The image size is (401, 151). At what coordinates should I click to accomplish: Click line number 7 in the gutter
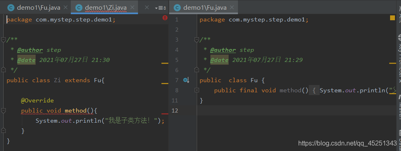pyautogui.click(x=177, y=80)
